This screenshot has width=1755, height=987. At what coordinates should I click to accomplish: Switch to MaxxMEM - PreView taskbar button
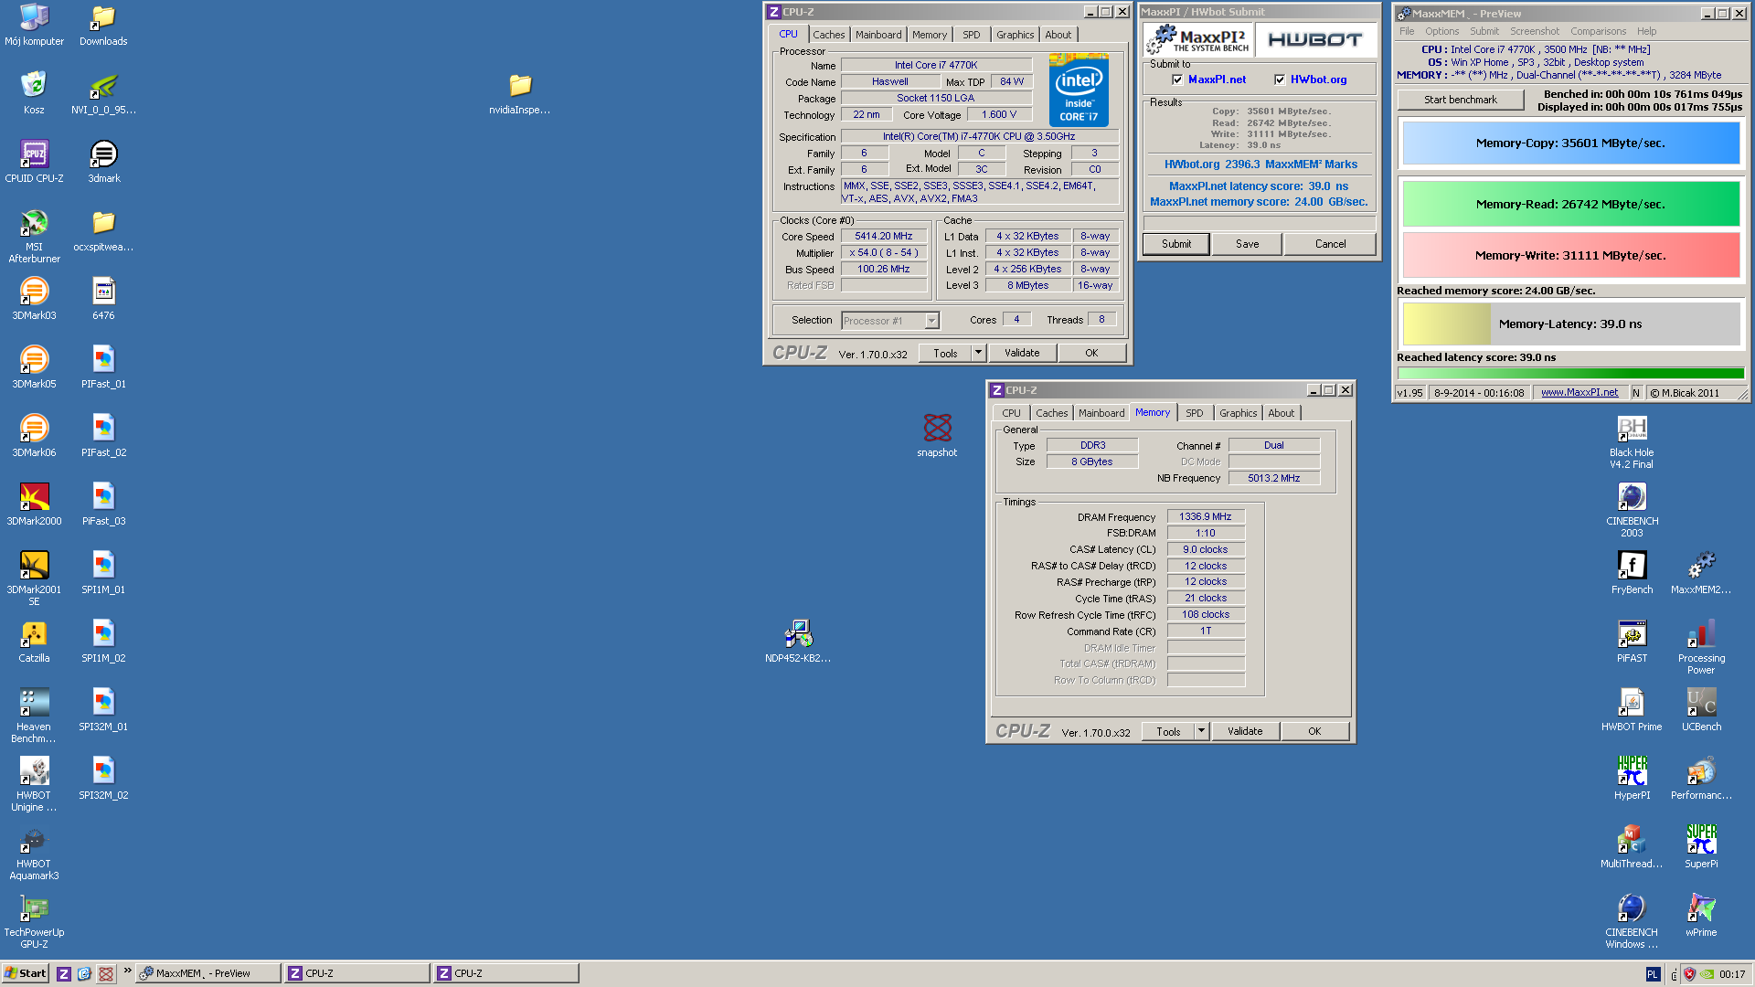[208, 973]
